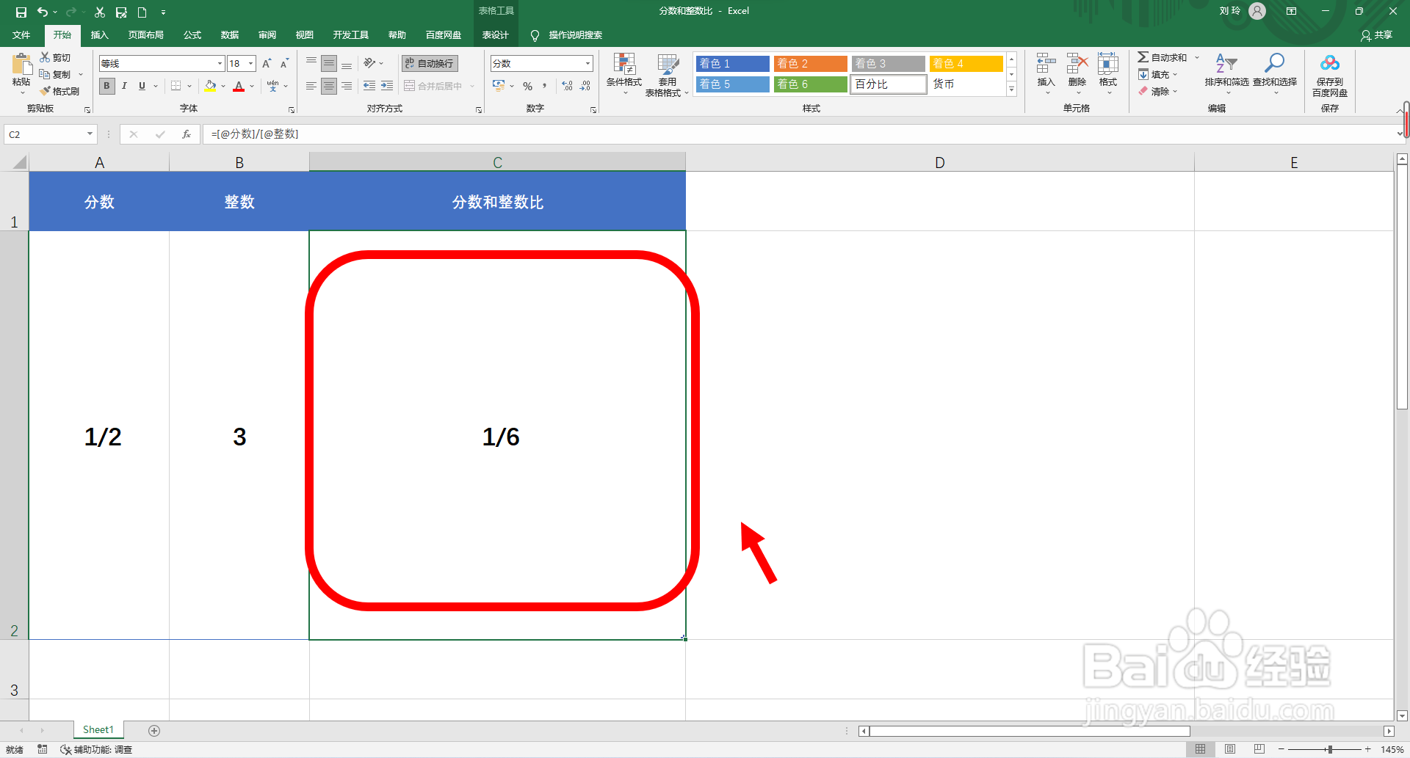Switch to the 数据 Data tab

pos(230,35)
